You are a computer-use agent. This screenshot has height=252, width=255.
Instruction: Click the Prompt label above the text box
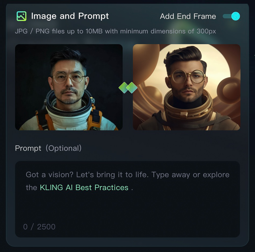point(28,148)
